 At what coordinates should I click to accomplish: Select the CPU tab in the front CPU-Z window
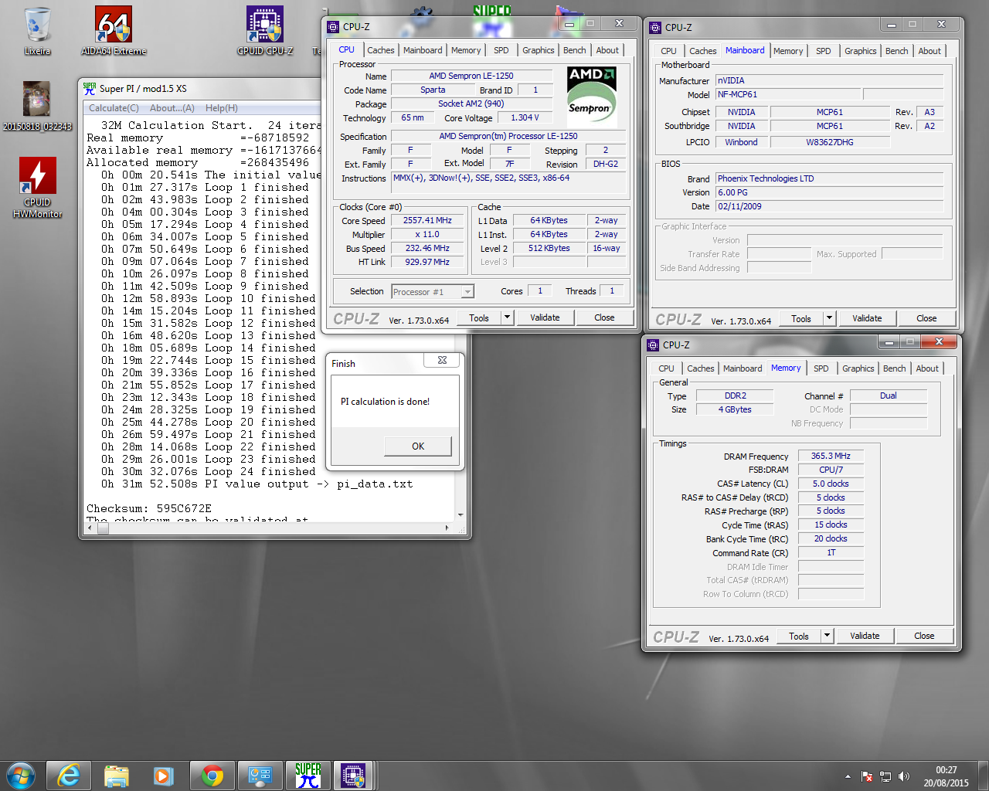(347, 49)
